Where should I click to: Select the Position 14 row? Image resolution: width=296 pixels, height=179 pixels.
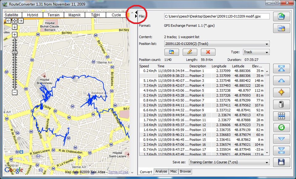202,135
